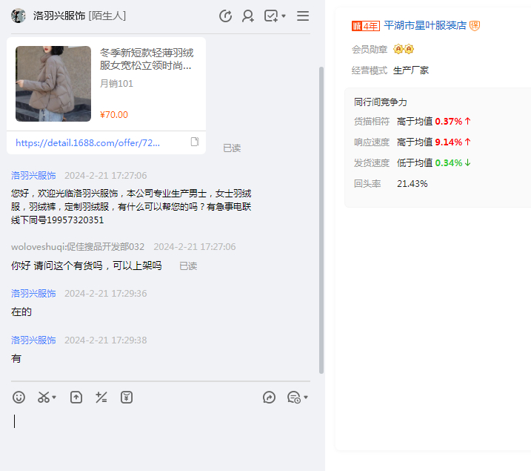Click the woloveshuqi sender name
The image size is (531, 471).
78,246
